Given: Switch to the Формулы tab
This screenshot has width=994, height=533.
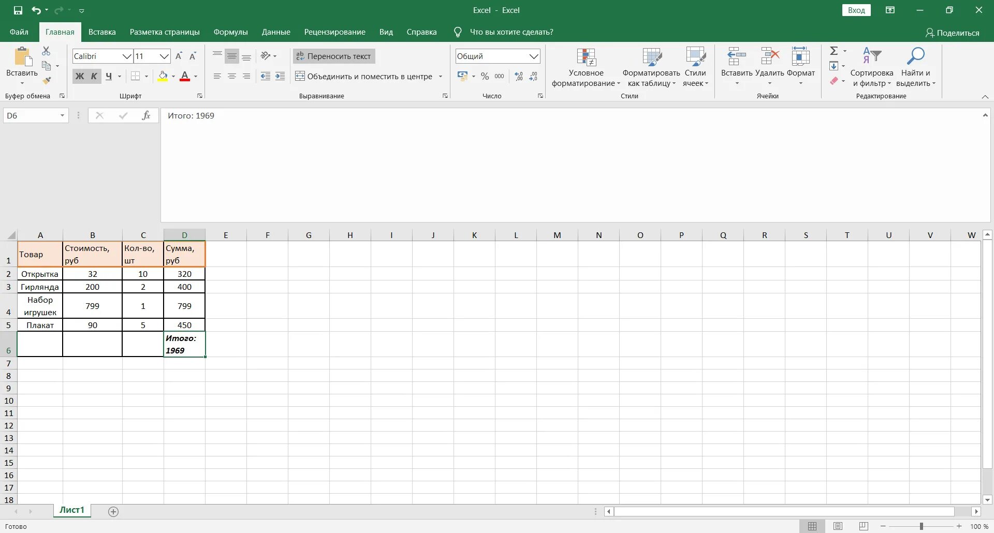Looking at the screenshot, I should (x=230, y=32).
